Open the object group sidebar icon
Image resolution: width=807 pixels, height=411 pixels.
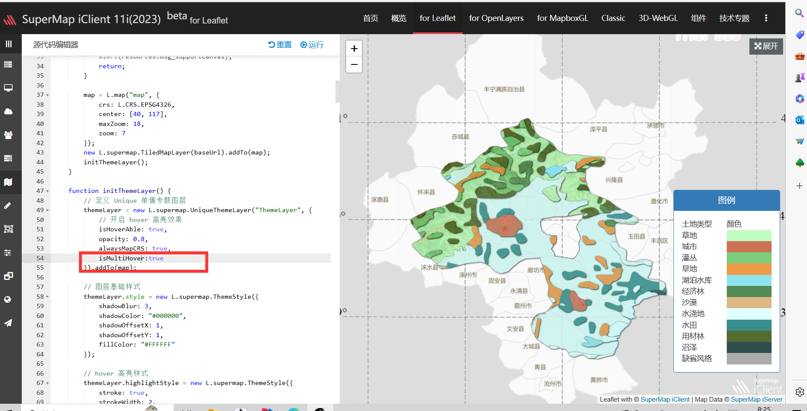tap(8, 229)
